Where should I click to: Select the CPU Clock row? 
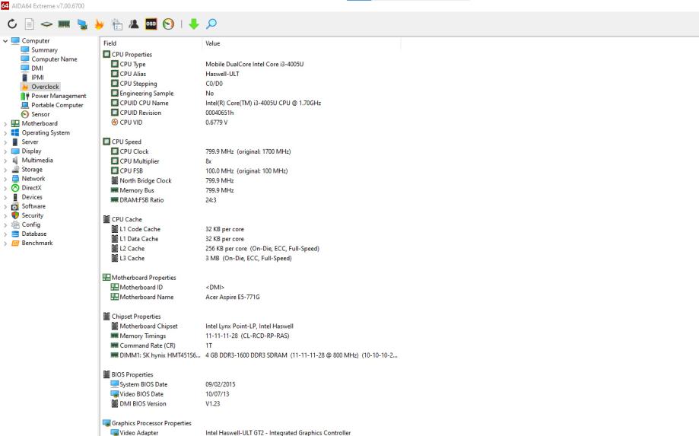(x=252, y=151)
